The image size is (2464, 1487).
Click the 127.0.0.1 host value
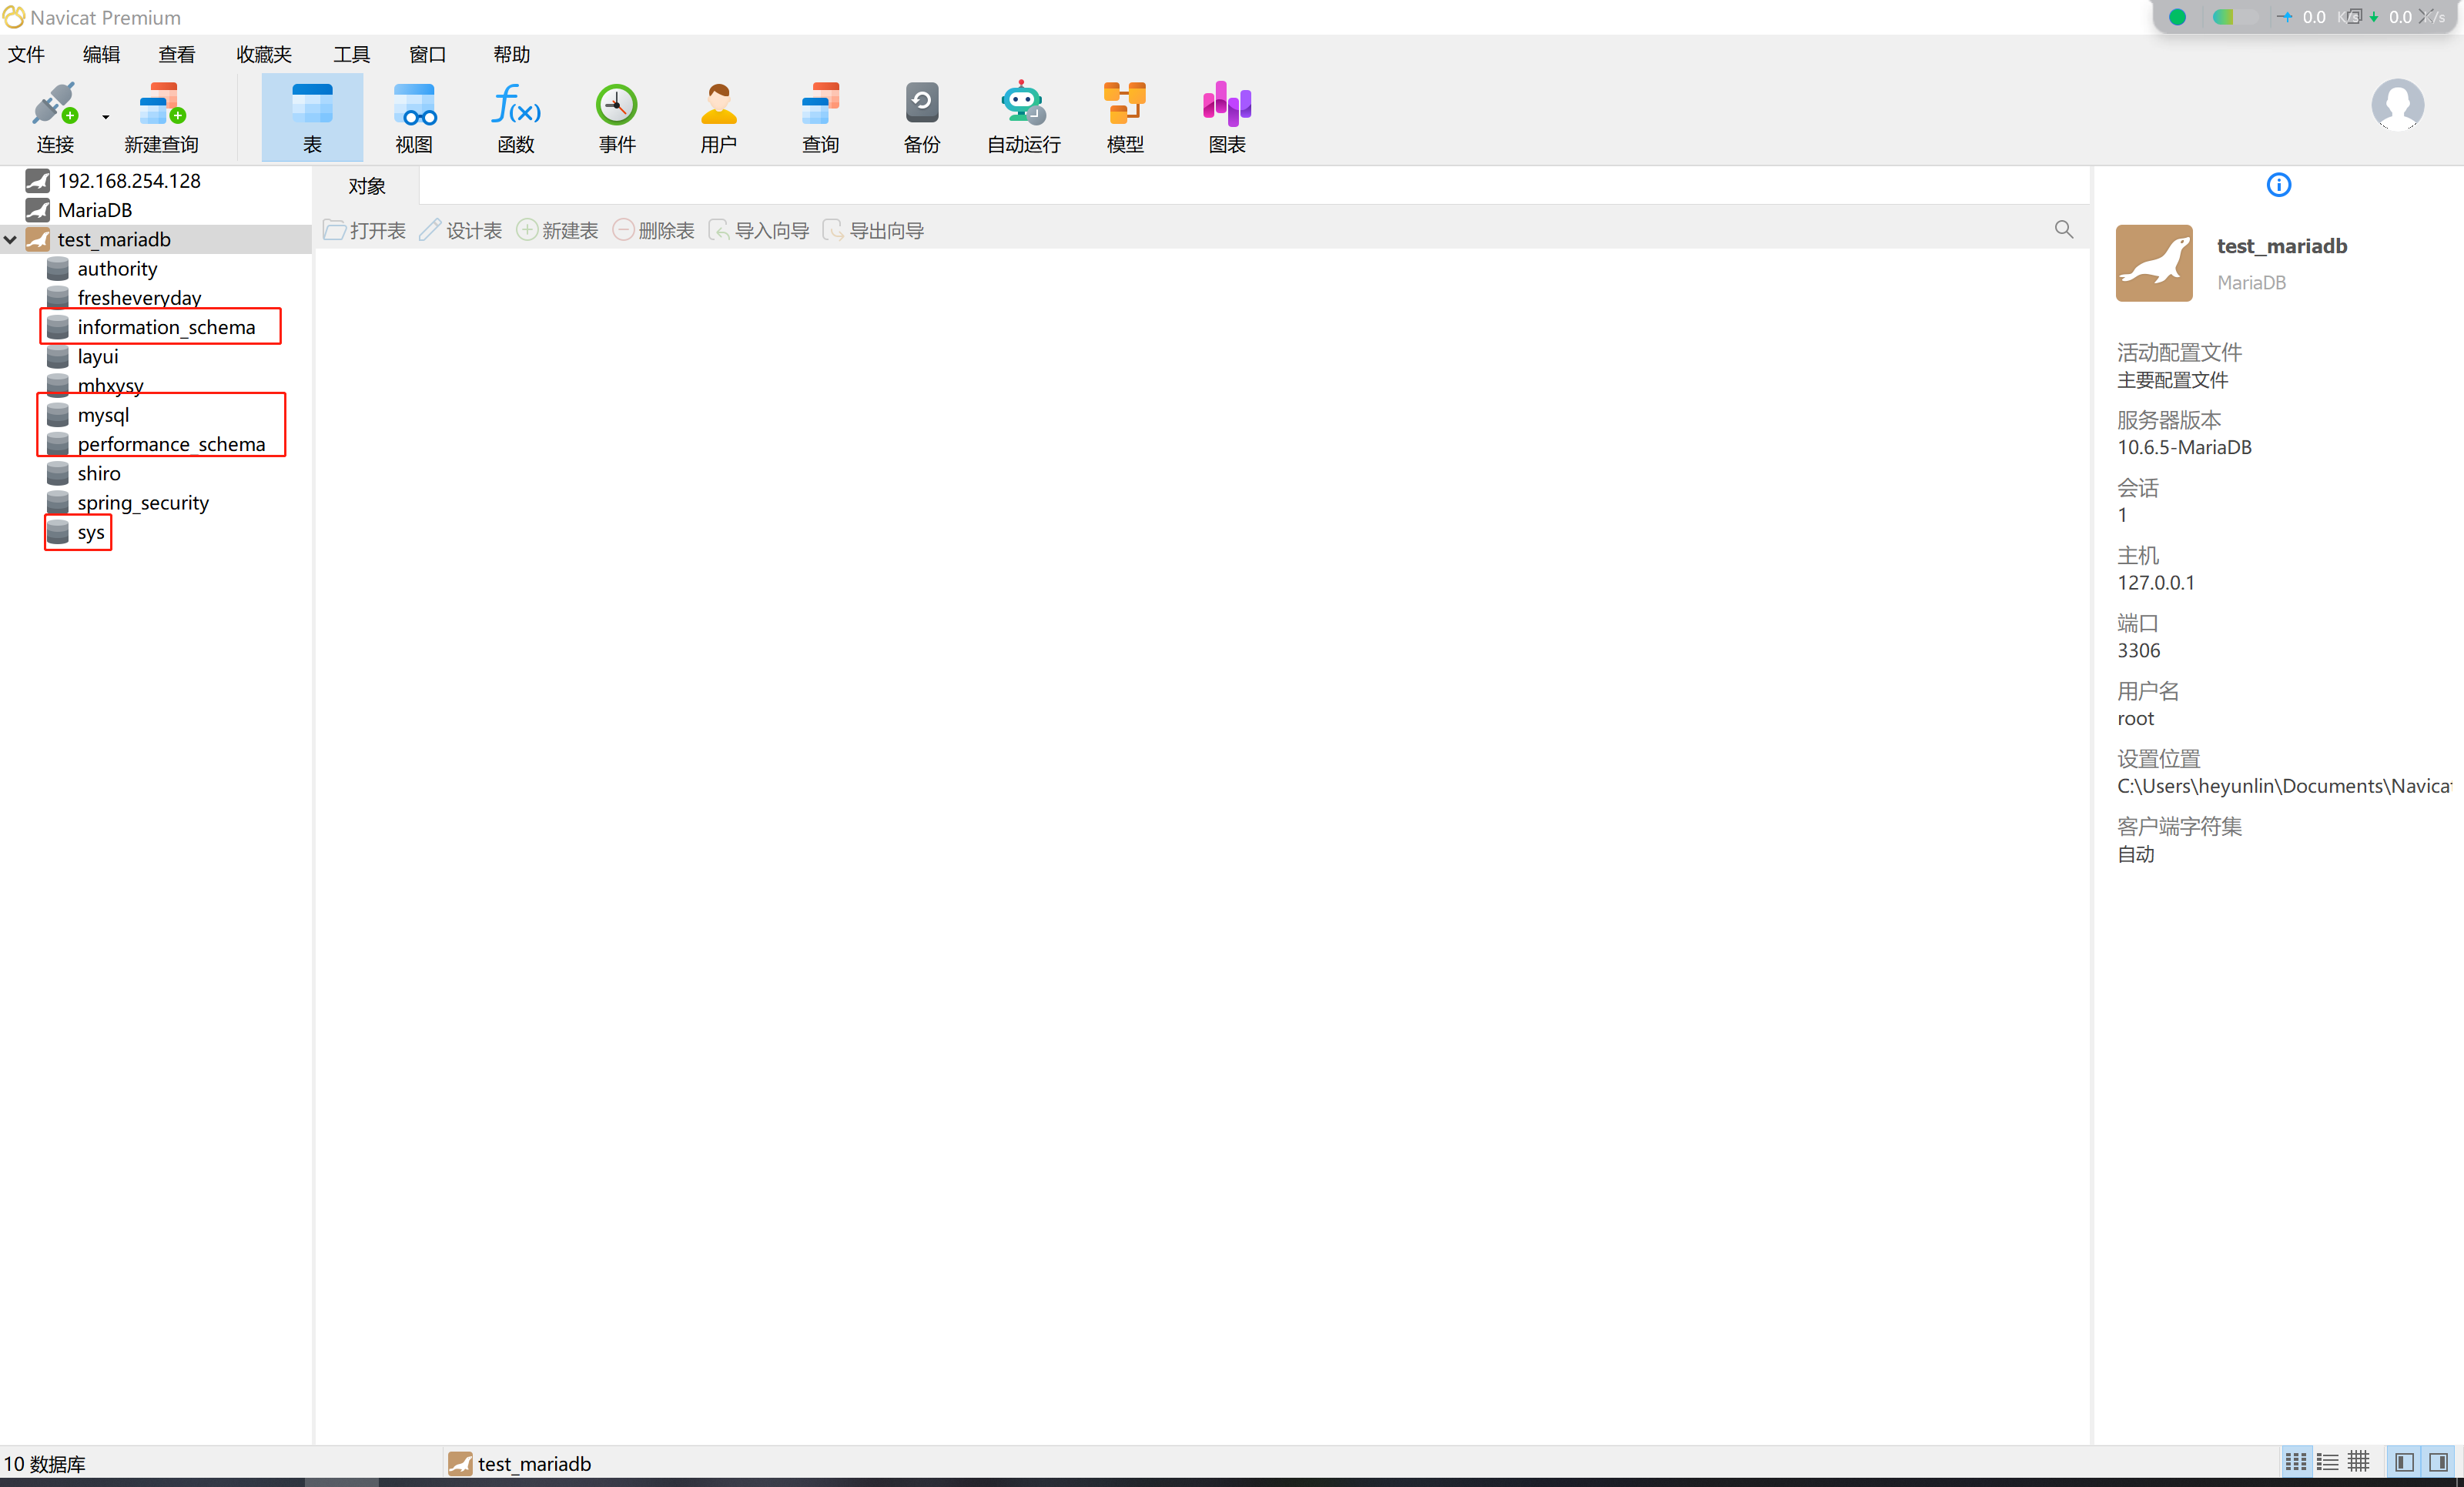(x=2156, y=583)
